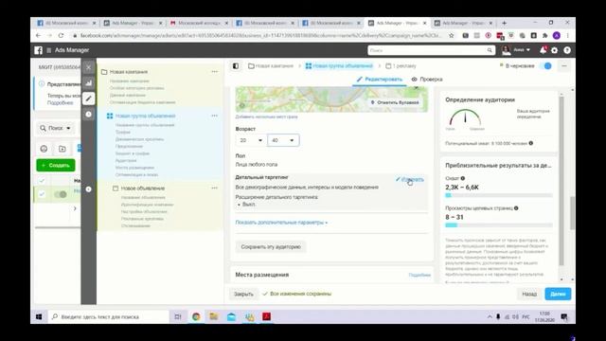Click the Windows taskbar search box

coord(108,316)
